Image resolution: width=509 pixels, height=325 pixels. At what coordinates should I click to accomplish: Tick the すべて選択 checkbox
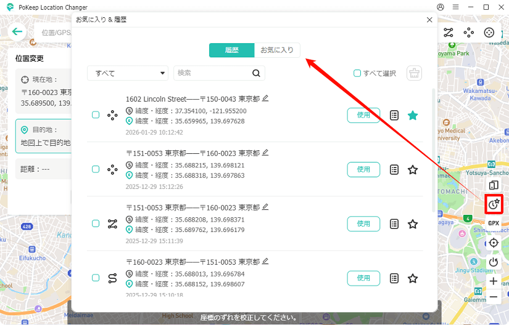(x=357, y=73)
